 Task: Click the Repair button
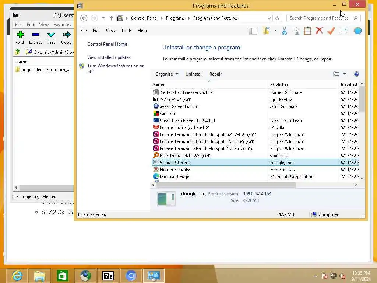[x=215, y=74]
